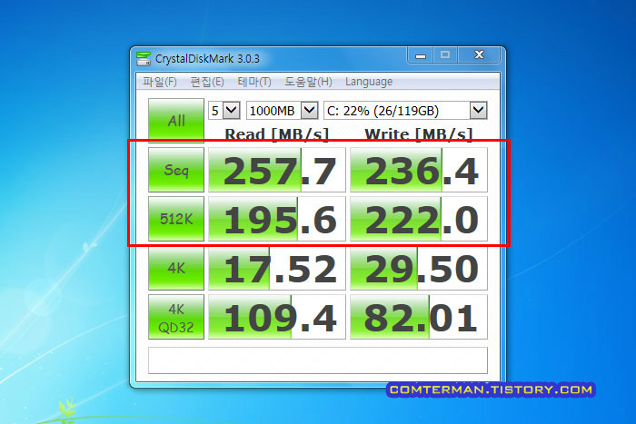
Task: Click the CrystalDiskMark title bar icon
Action: [144, 59]
